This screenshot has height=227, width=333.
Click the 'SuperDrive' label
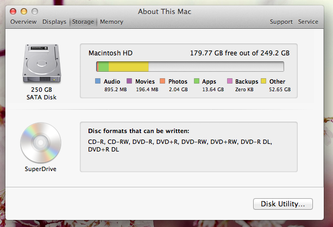click(x=40, y=169)
